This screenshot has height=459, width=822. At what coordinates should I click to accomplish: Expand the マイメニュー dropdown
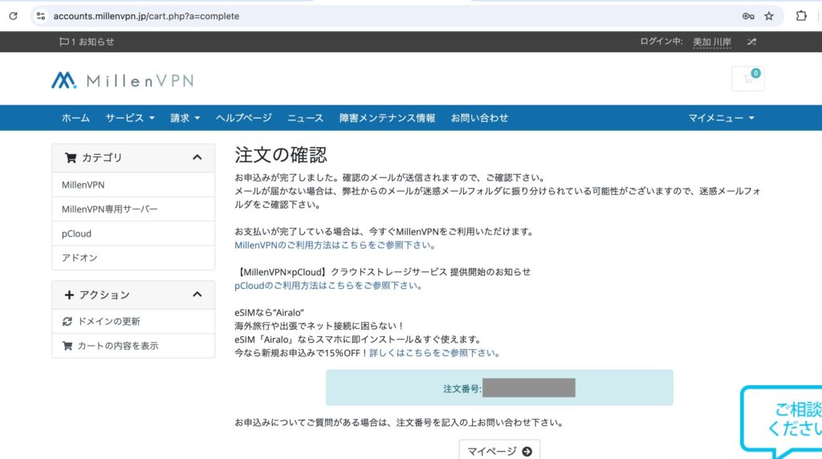[721, 118]
